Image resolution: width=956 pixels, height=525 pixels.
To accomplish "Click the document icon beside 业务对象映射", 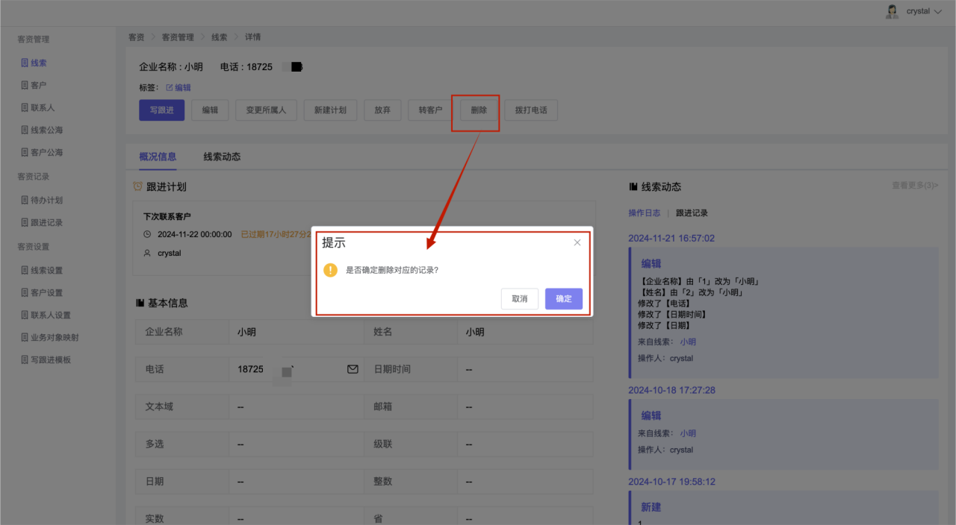I will point(25,338).
